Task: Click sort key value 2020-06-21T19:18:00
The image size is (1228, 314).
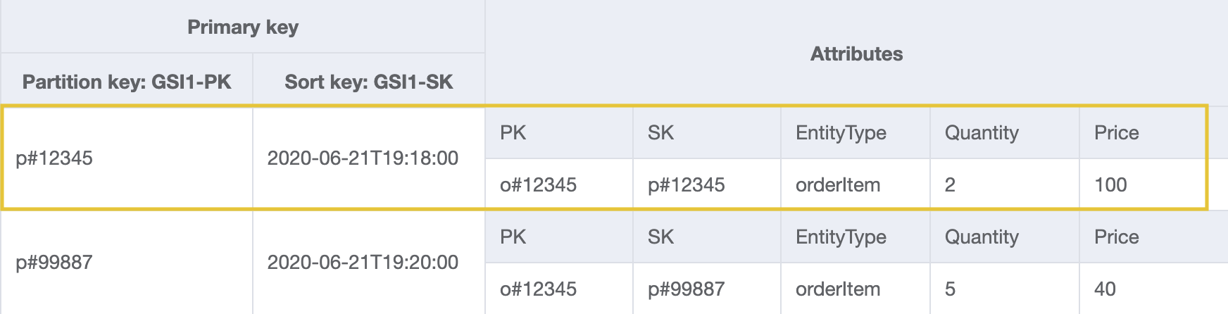Action: point(363,158)
